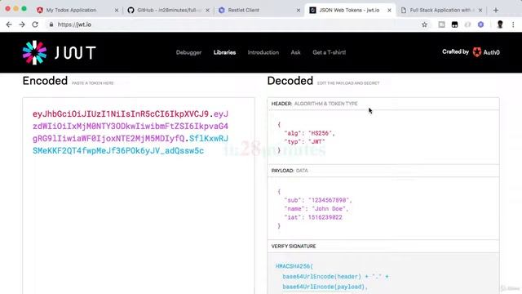522x294 pixels.
Task: Click the Encoded heading
Action: pyautogui.click(x=45, y=81)
